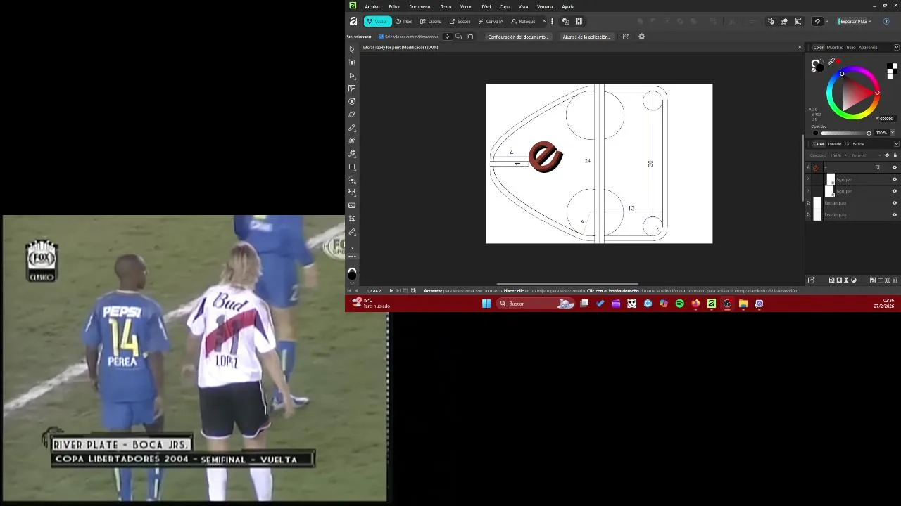Image resolution: width=901 pixels, height=506 pixels.
Task: Close the lateral ready for print document tab
Action: click(x=800, y=47)
